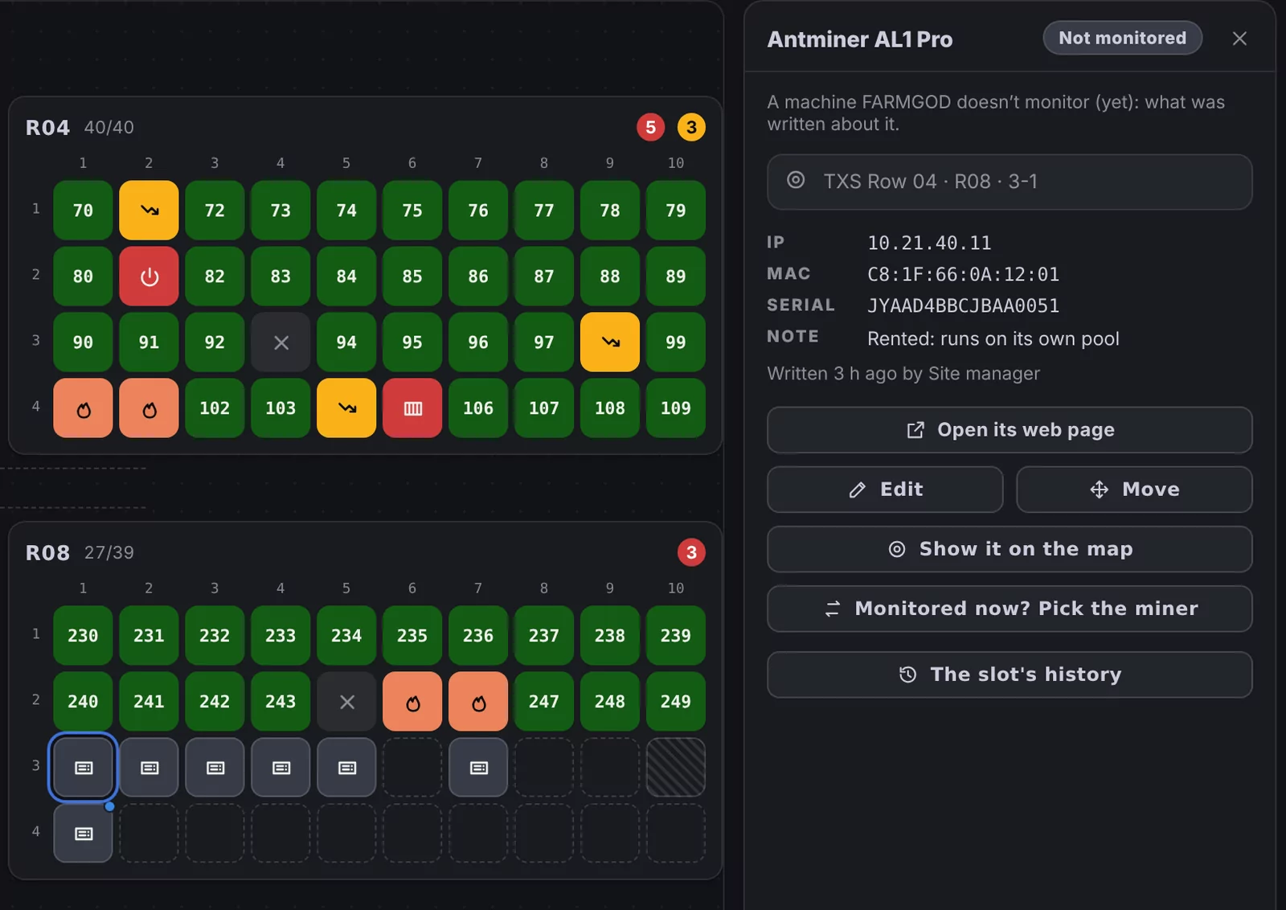This screenshot has width=1286, height=910.
Task: Open The slot's history
Action: click(1010, 674)
